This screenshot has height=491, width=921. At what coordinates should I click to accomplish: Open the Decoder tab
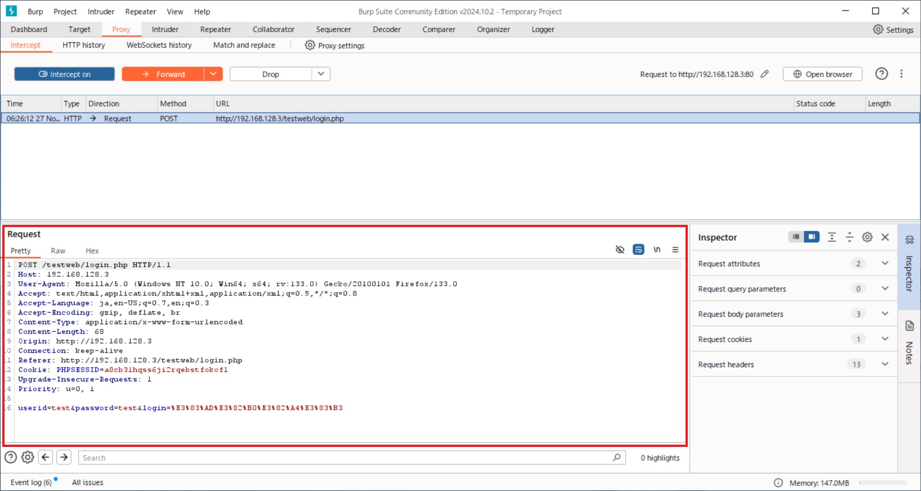(x=387, y=30)
